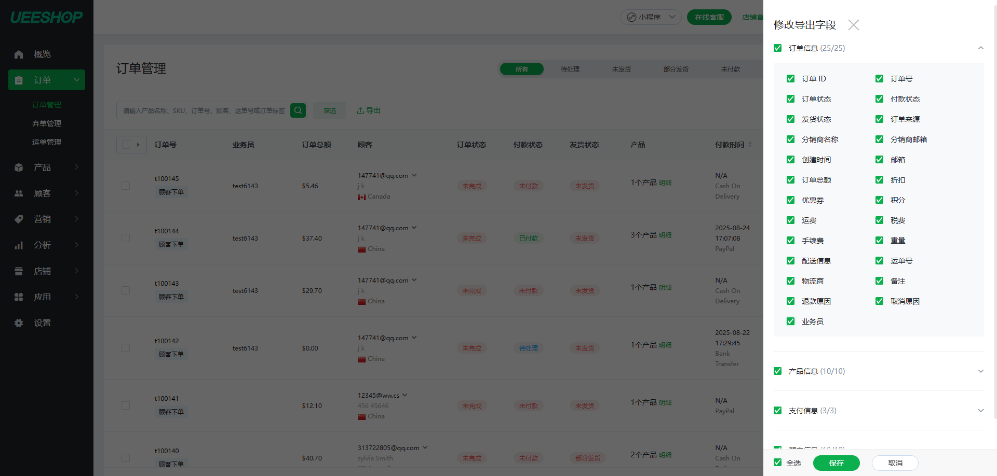997x476 pixels.
Task: Open 弃单管理 in the sidebar
Action: 47,123
